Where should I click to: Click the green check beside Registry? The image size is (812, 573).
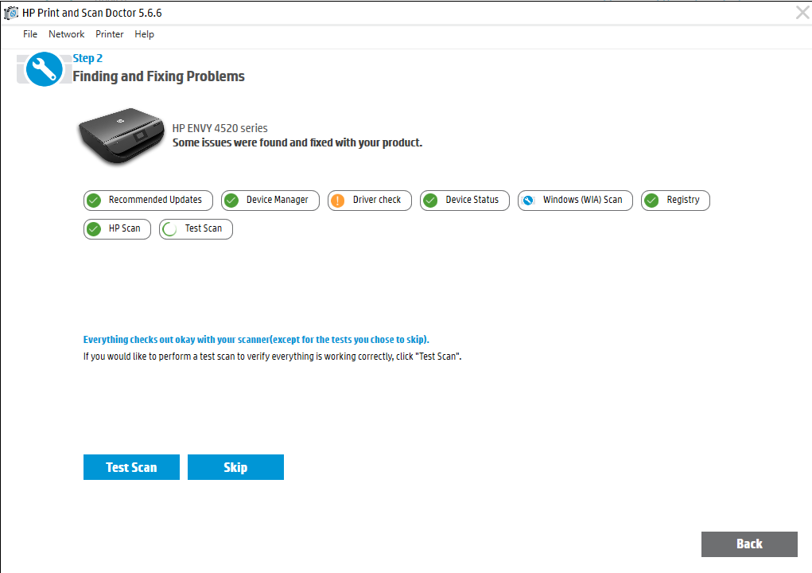pyautogui.click(x=652, y=201)
